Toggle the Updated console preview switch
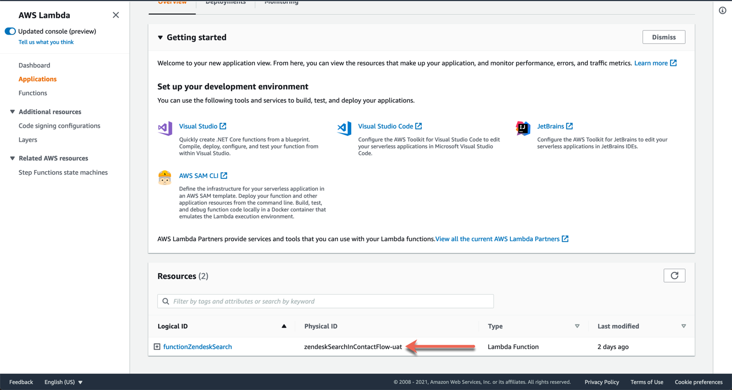This screenshot has width=732, height=390. (x=10, y=31)
